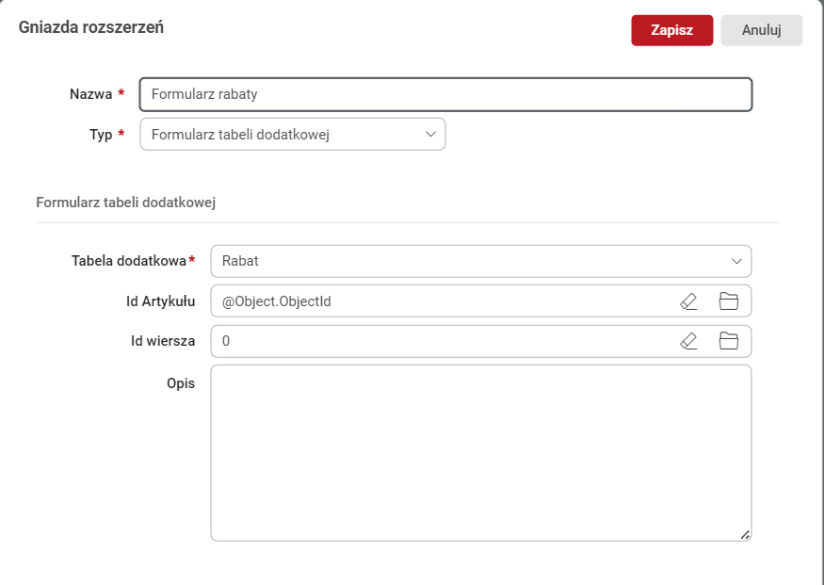Viewport: 824px width, 585px height.
Task: Click inside the Opis description textarea
Action: click(x=480, y=452)
